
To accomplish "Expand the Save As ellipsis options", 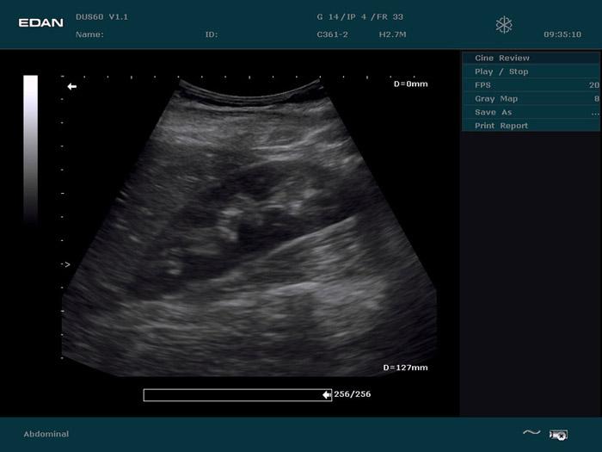I will point(595,113).
